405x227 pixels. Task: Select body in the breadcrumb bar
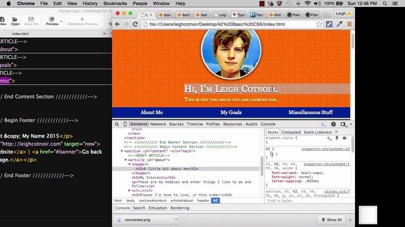coord(130,201)
